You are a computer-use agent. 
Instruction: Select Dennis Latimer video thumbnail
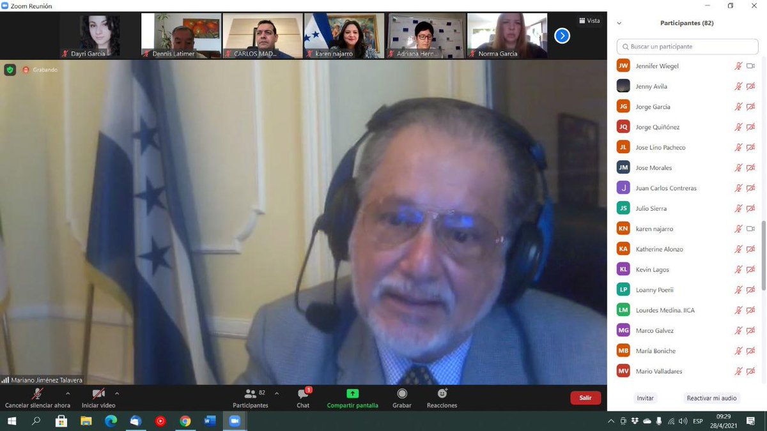coord(182,36)
